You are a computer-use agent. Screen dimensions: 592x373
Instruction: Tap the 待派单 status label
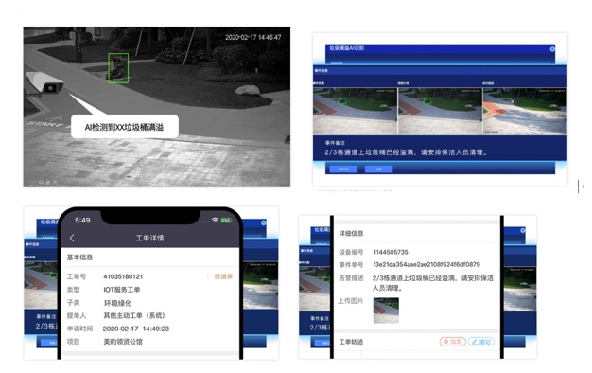223,276
